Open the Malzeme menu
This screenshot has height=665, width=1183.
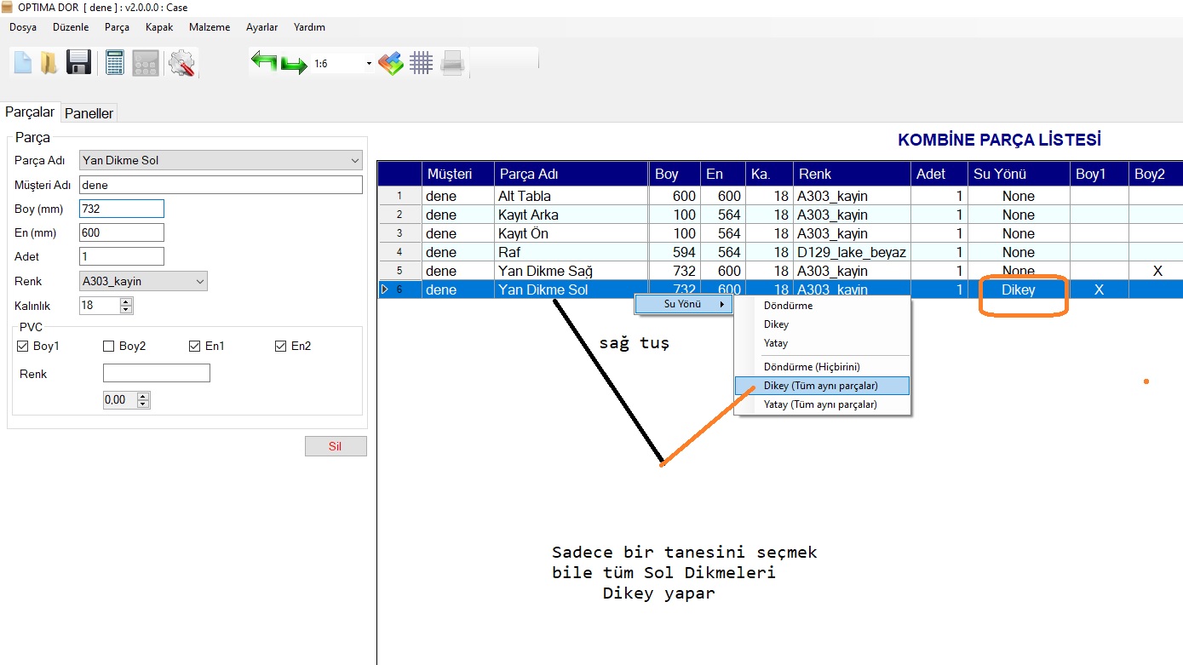tap(210, 27)
